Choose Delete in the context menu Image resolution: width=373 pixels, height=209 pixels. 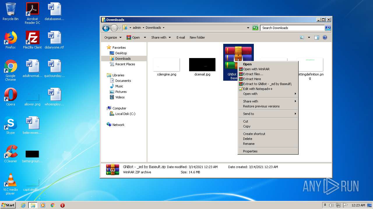click(268, 139)
